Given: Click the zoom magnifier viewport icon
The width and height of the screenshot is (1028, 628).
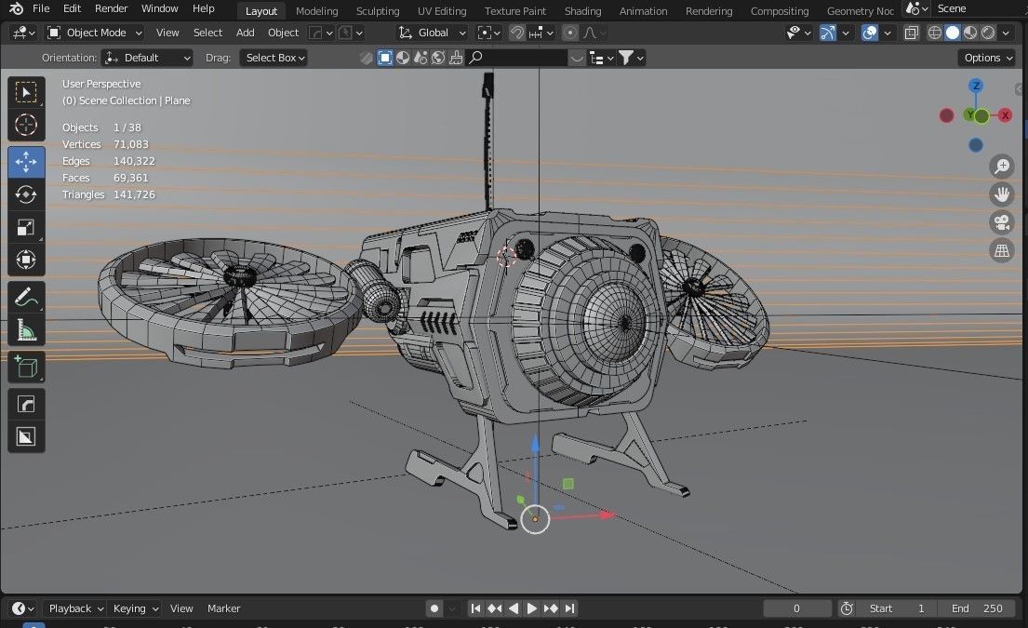Looking at the screenshot, I should (1002, 167).
